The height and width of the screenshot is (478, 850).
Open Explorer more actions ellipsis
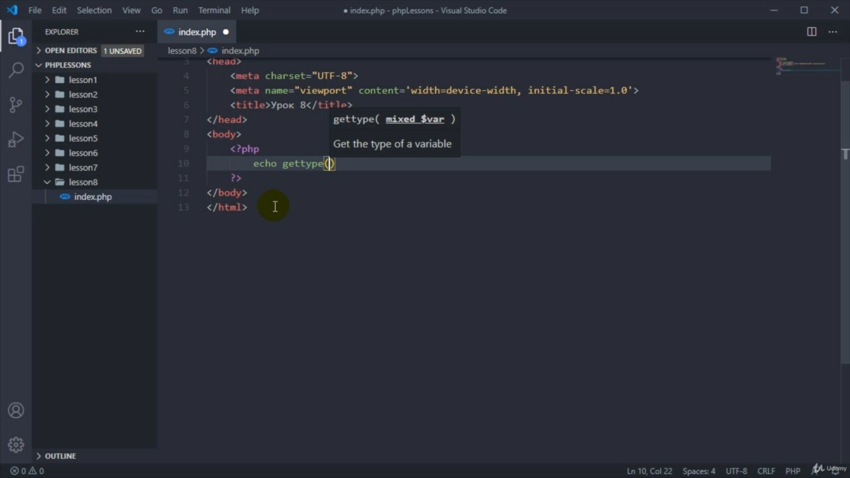(140, 32)
